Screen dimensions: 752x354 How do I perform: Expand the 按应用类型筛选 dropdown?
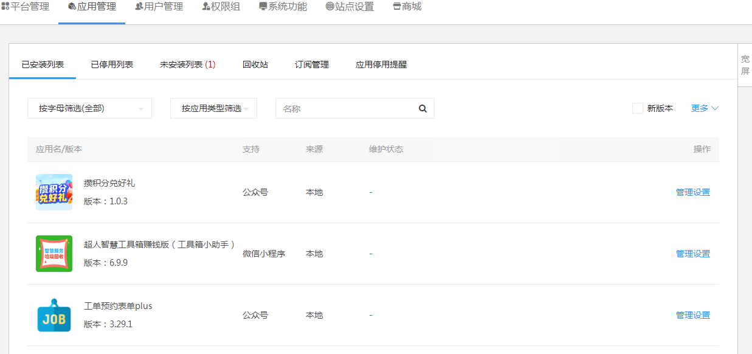pyautogui.click(x=213, y=108)
